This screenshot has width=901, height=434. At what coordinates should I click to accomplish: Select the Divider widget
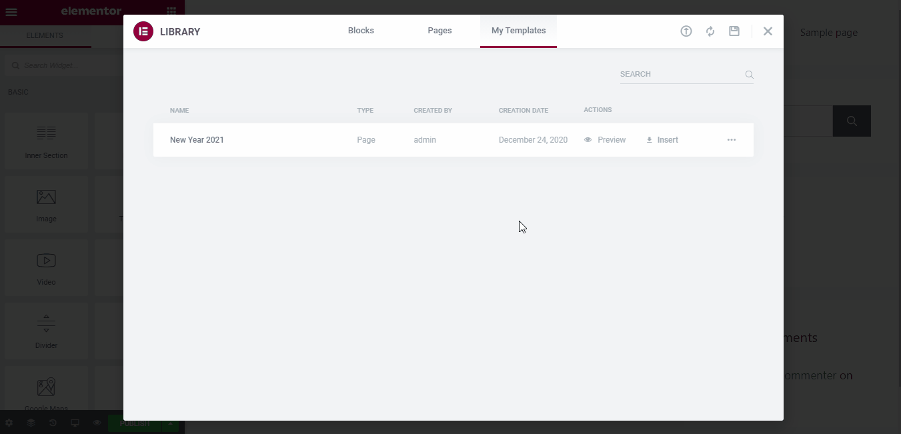[x=46, y=331]
